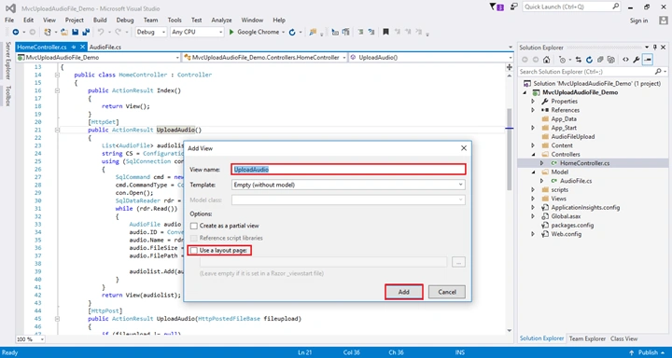Expand the Properties node in Solution Explorer
The width and height of the screenshot is (672, 358).
(533, 101)
